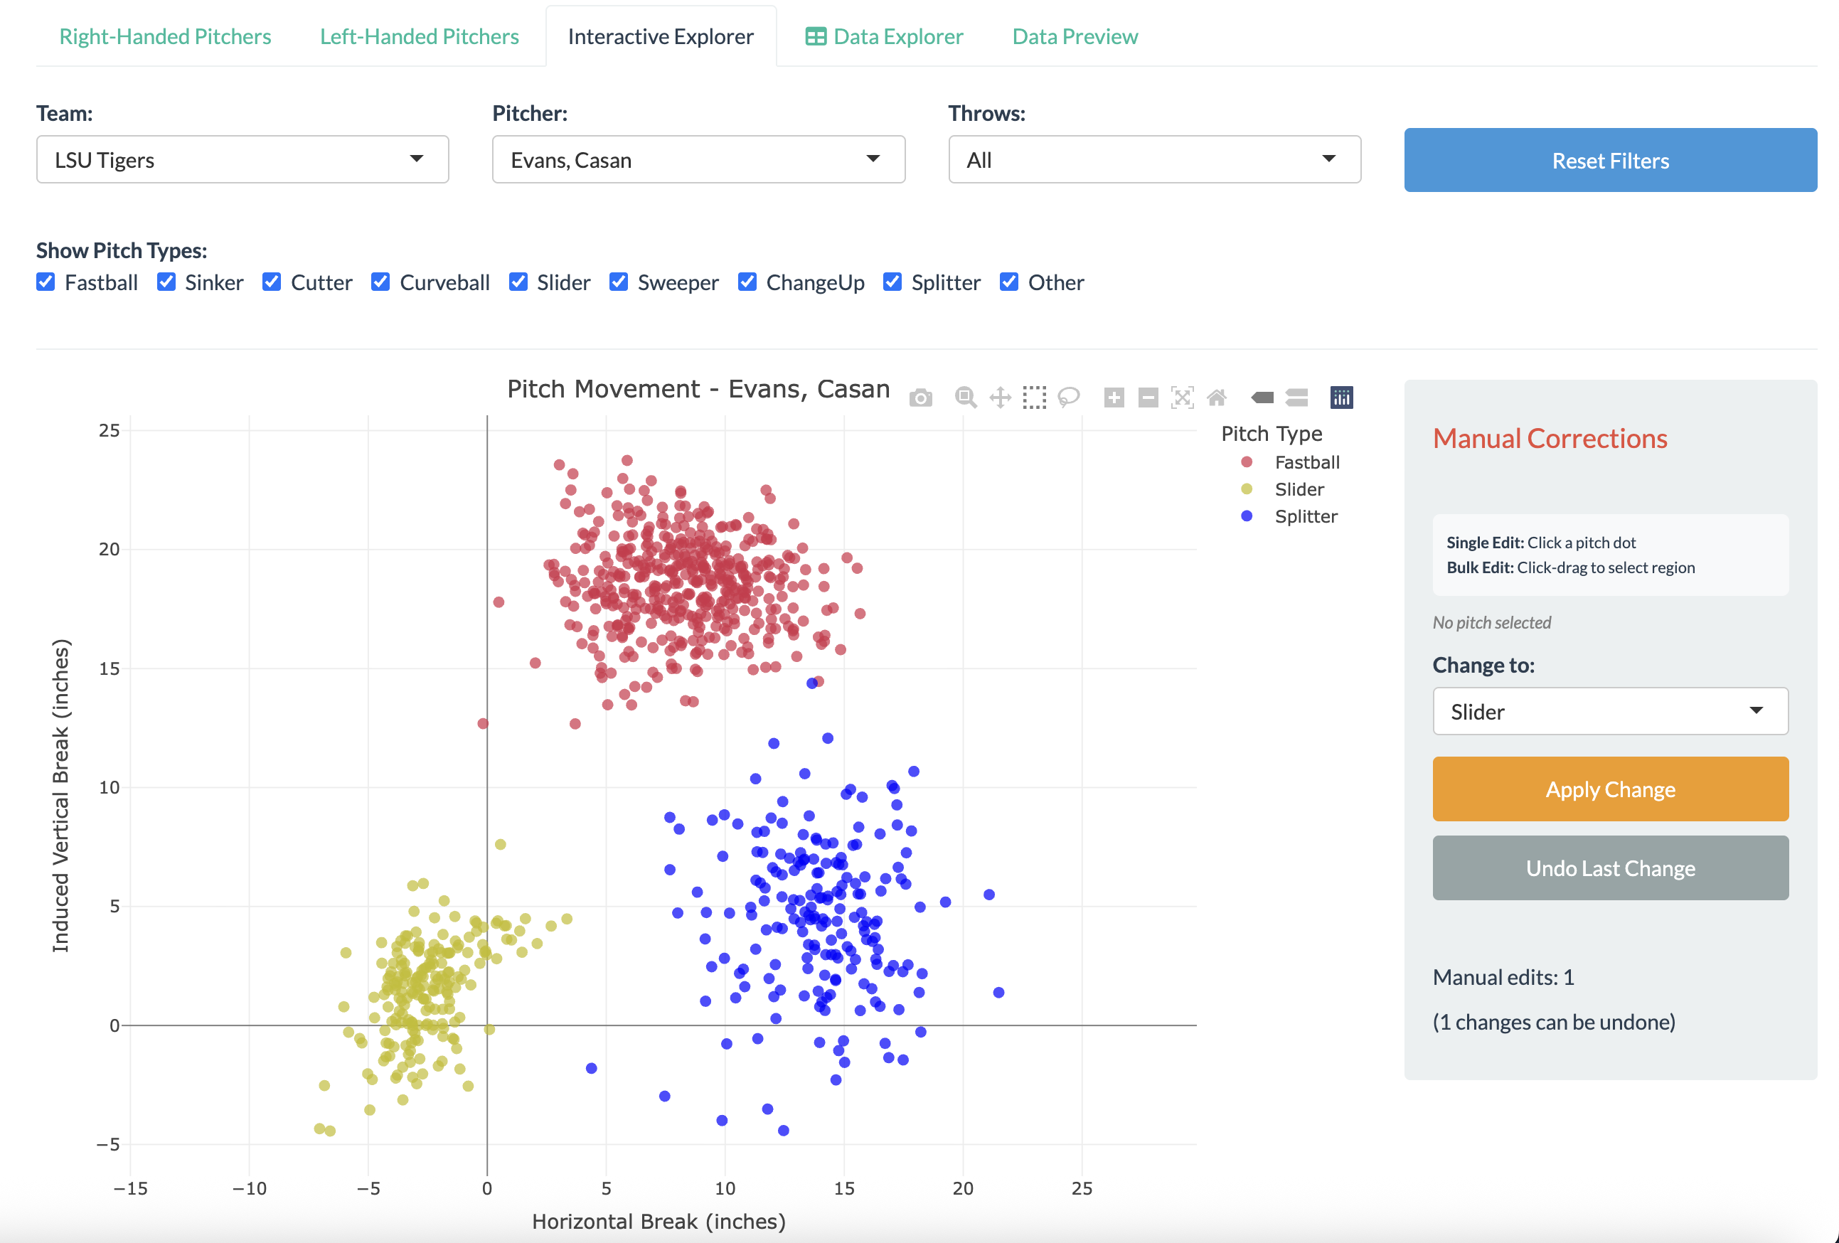1839x1243 pixels.
Task: Download the plot as a PNG image
Action: point(921,398)
